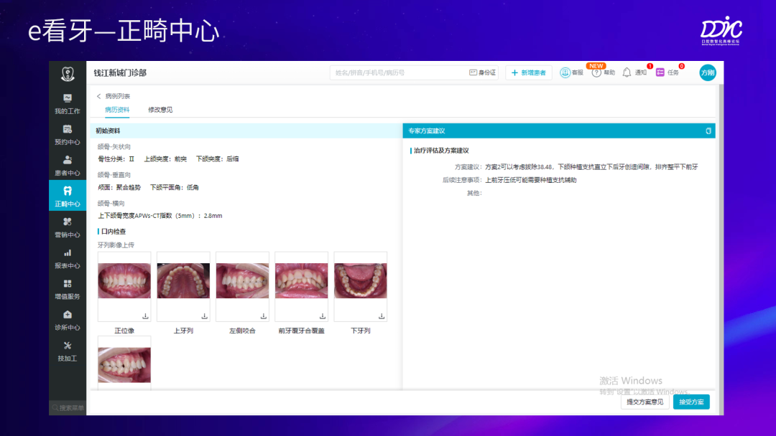This screenshot has height=436, width=776.
Task: Click the 接受方案 button
Action: tap(691, 402)
